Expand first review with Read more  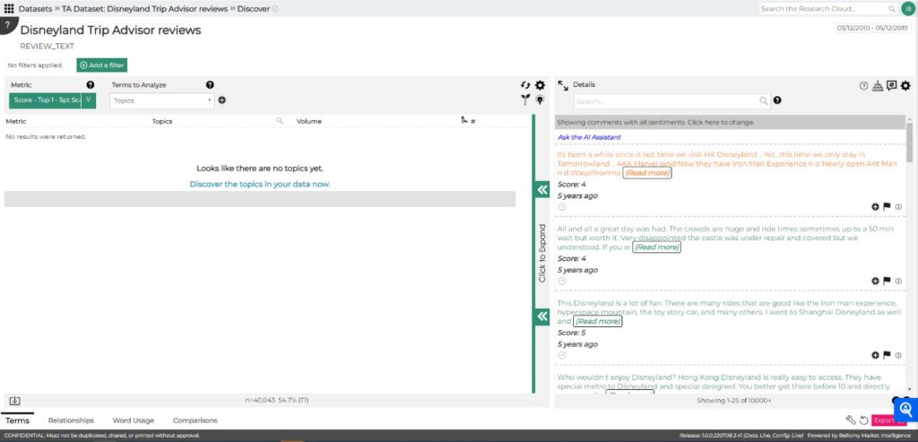coord(646,172)
